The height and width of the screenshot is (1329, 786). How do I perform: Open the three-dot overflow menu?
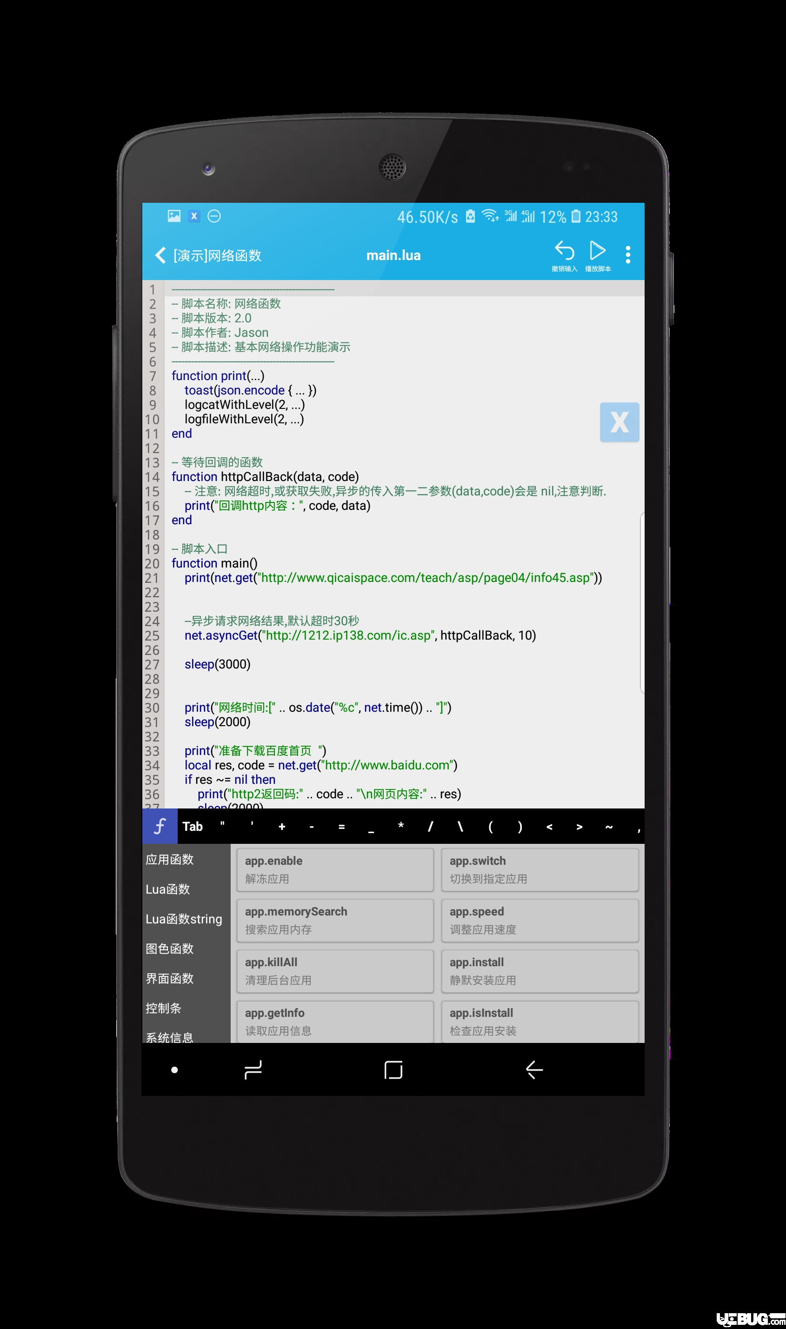point(627,255)
